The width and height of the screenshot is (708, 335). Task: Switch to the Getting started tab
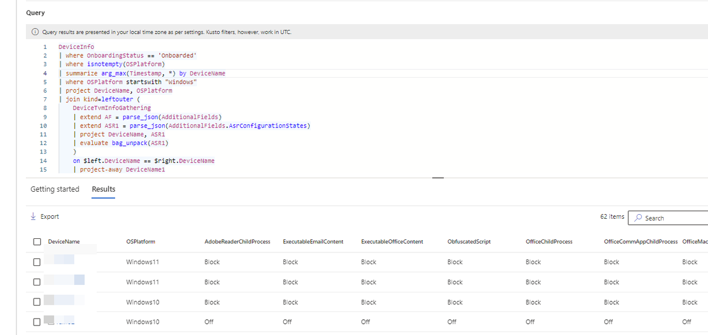55,189
